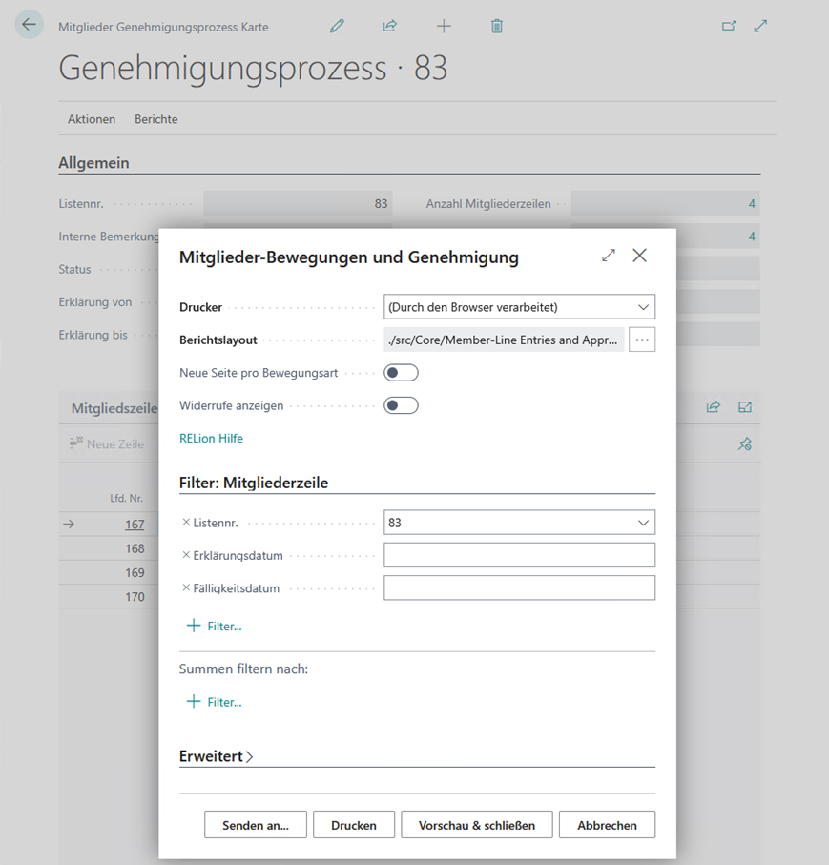Image resolution: width=829 pixels, height=865 pixels.
Task: Enable Neue Seite pro Bewegungsart
Action: point(401,374)
